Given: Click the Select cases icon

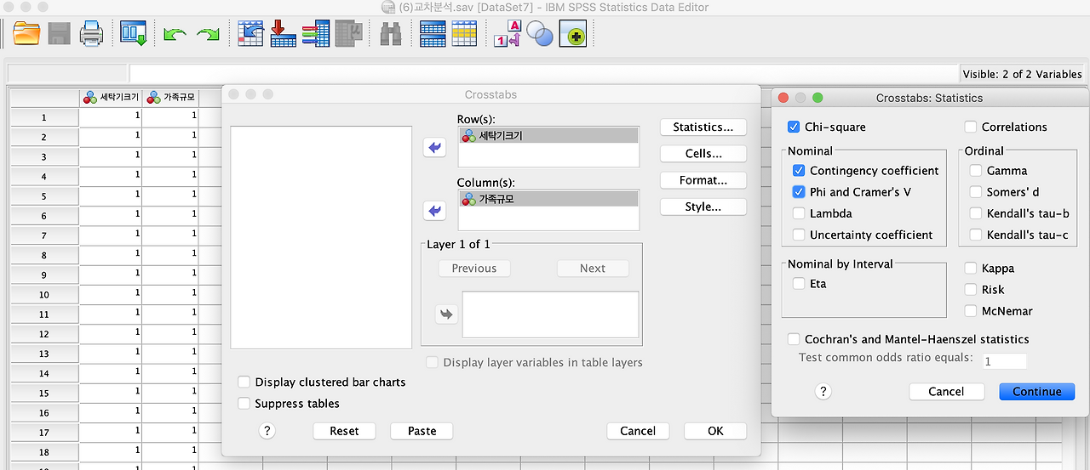Looking at the screenshot, I should coord(464,34).
